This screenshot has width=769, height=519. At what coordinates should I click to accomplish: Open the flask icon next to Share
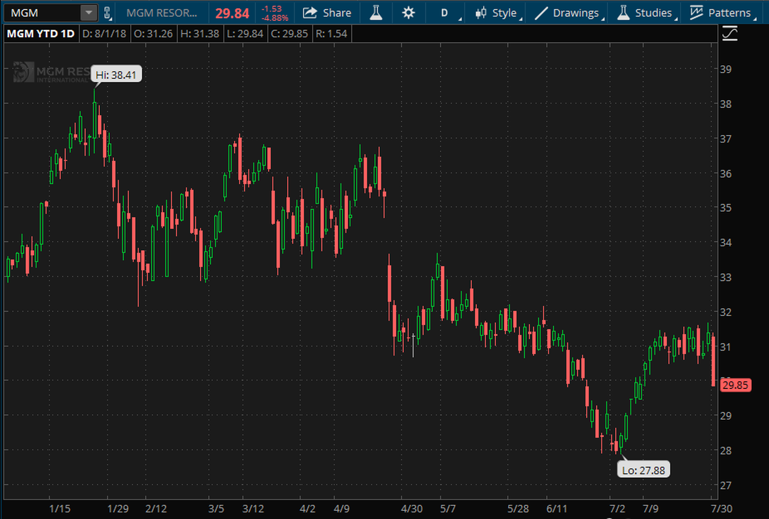(x=376, y=13)
